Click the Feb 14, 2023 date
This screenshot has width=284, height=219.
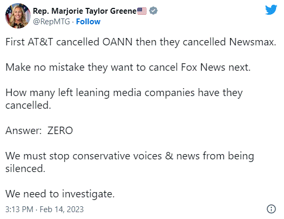click(x=62, y=210)
